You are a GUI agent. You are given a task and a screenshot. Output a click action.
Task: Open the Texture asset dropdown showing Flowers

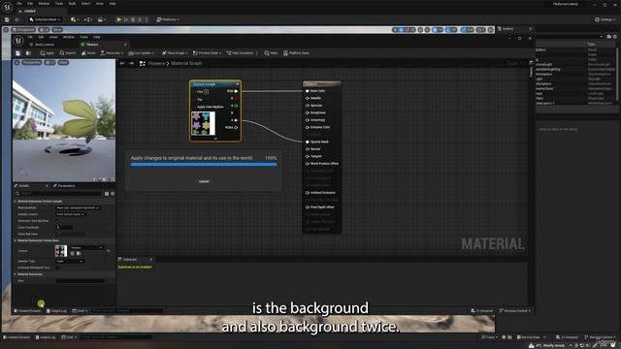click(87, 248)
